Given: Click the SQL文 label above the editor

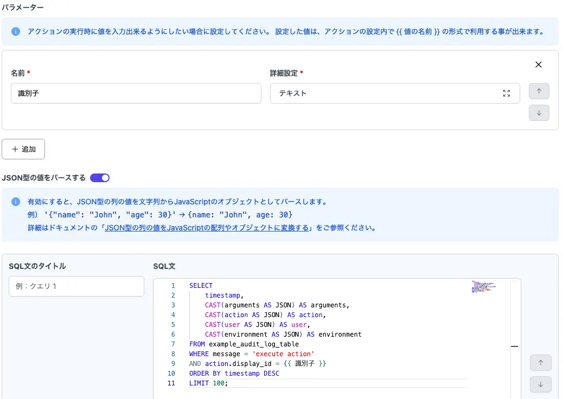Looking at the screenshot, I should pos(164,266).
